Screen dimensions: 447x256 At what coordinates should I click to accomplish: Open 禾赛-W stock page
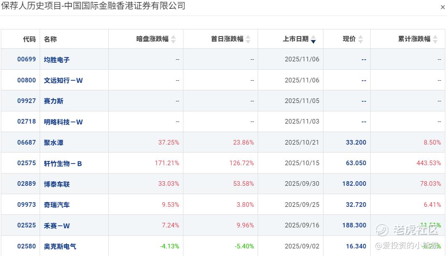click(x=57, y=226)
